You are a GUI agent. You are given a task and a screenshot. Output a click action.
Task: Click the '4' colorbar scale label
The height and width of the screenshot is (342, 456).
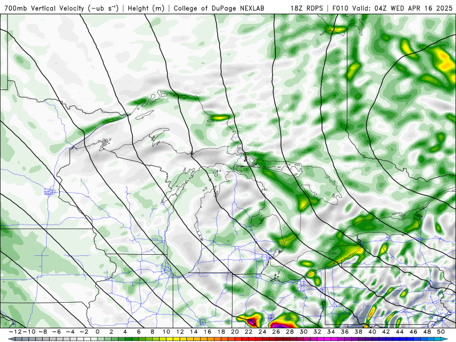125,332
